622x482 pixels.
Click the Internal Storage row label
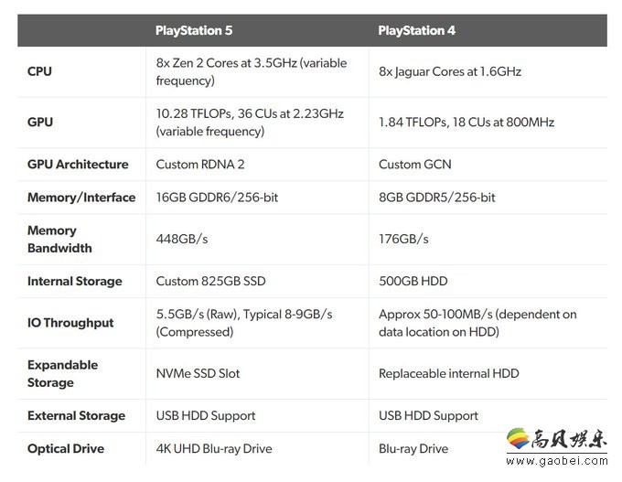[75, 282]
